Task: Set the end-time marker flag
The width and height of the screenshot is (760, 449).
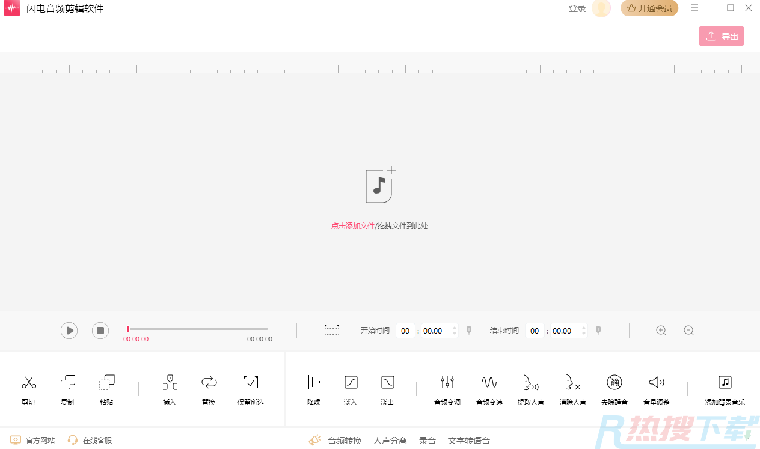Action: click(x=598, y=330)
